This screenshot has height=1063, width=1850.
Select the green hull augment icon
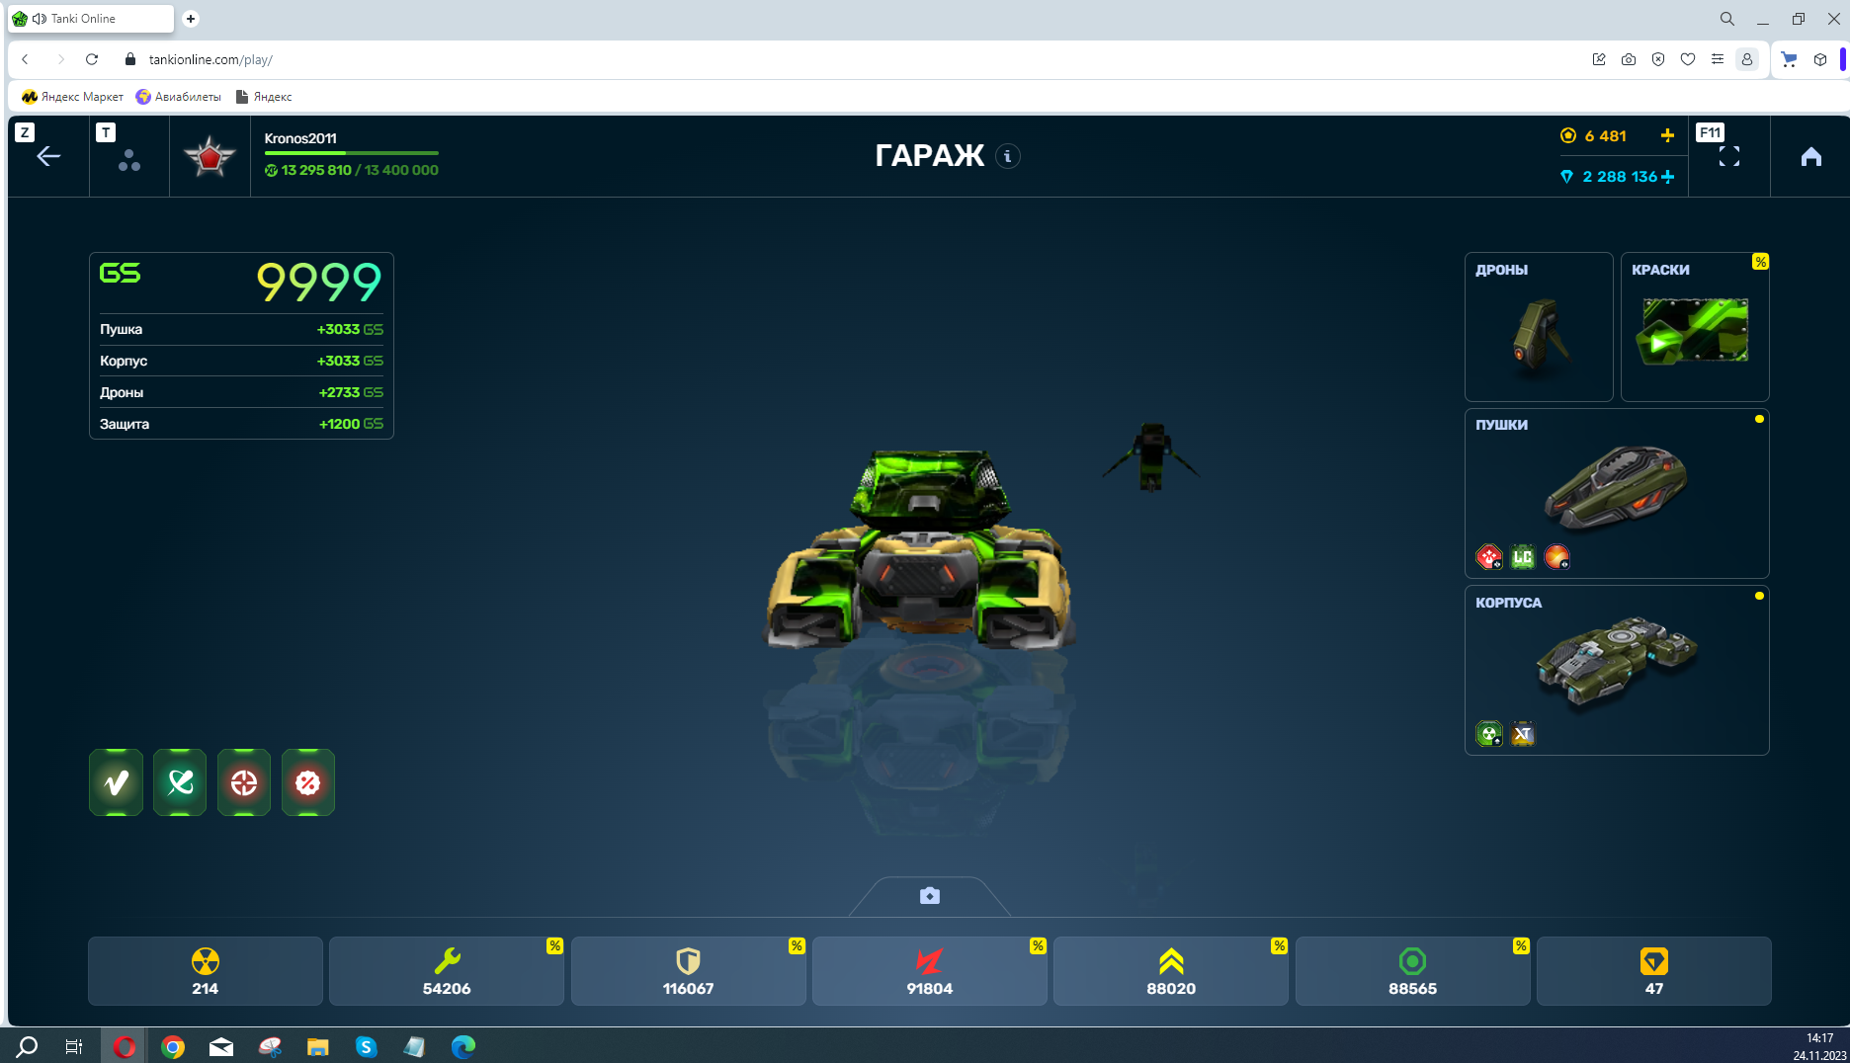click(1489, 734)
